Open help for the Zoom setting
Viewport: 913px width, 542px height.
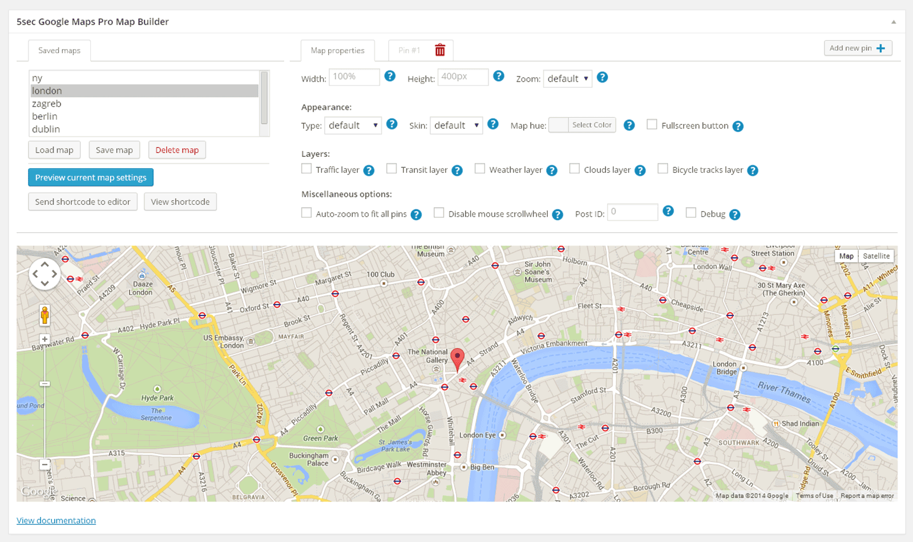click(x=603, y=78)
